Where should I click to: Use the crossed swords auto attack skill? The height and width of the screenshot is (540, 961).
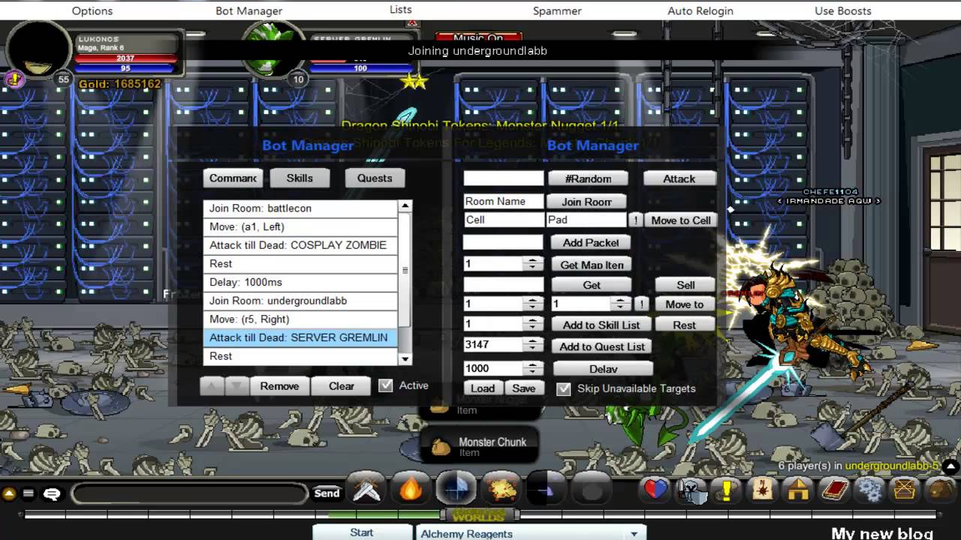[366, 490]
